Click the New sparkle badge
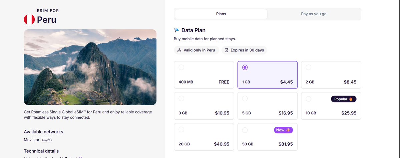This screenshot has height=158, width=400. (x=283, y=130)
